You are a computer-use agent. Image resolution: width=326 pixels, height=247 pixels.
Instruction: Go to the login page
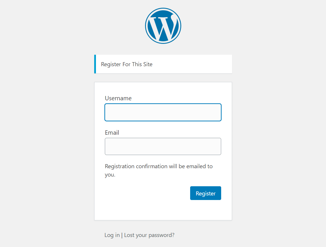[x=112, y=235]
